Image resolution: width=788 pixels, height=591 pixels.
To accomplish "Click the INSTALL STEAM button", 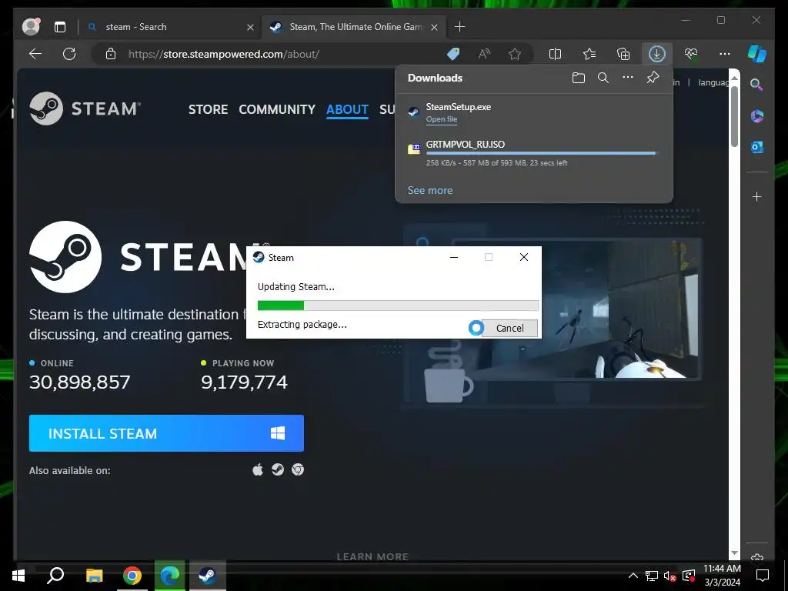I will 166,433.
